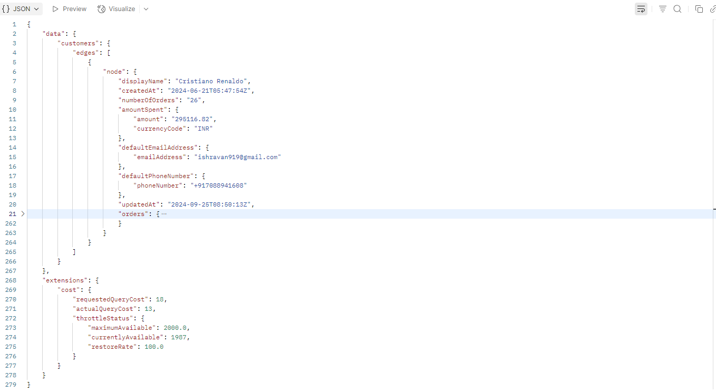Click the "restoreRate" key
The height and width of the screenshot is (392, 716).
click(113, 347)
